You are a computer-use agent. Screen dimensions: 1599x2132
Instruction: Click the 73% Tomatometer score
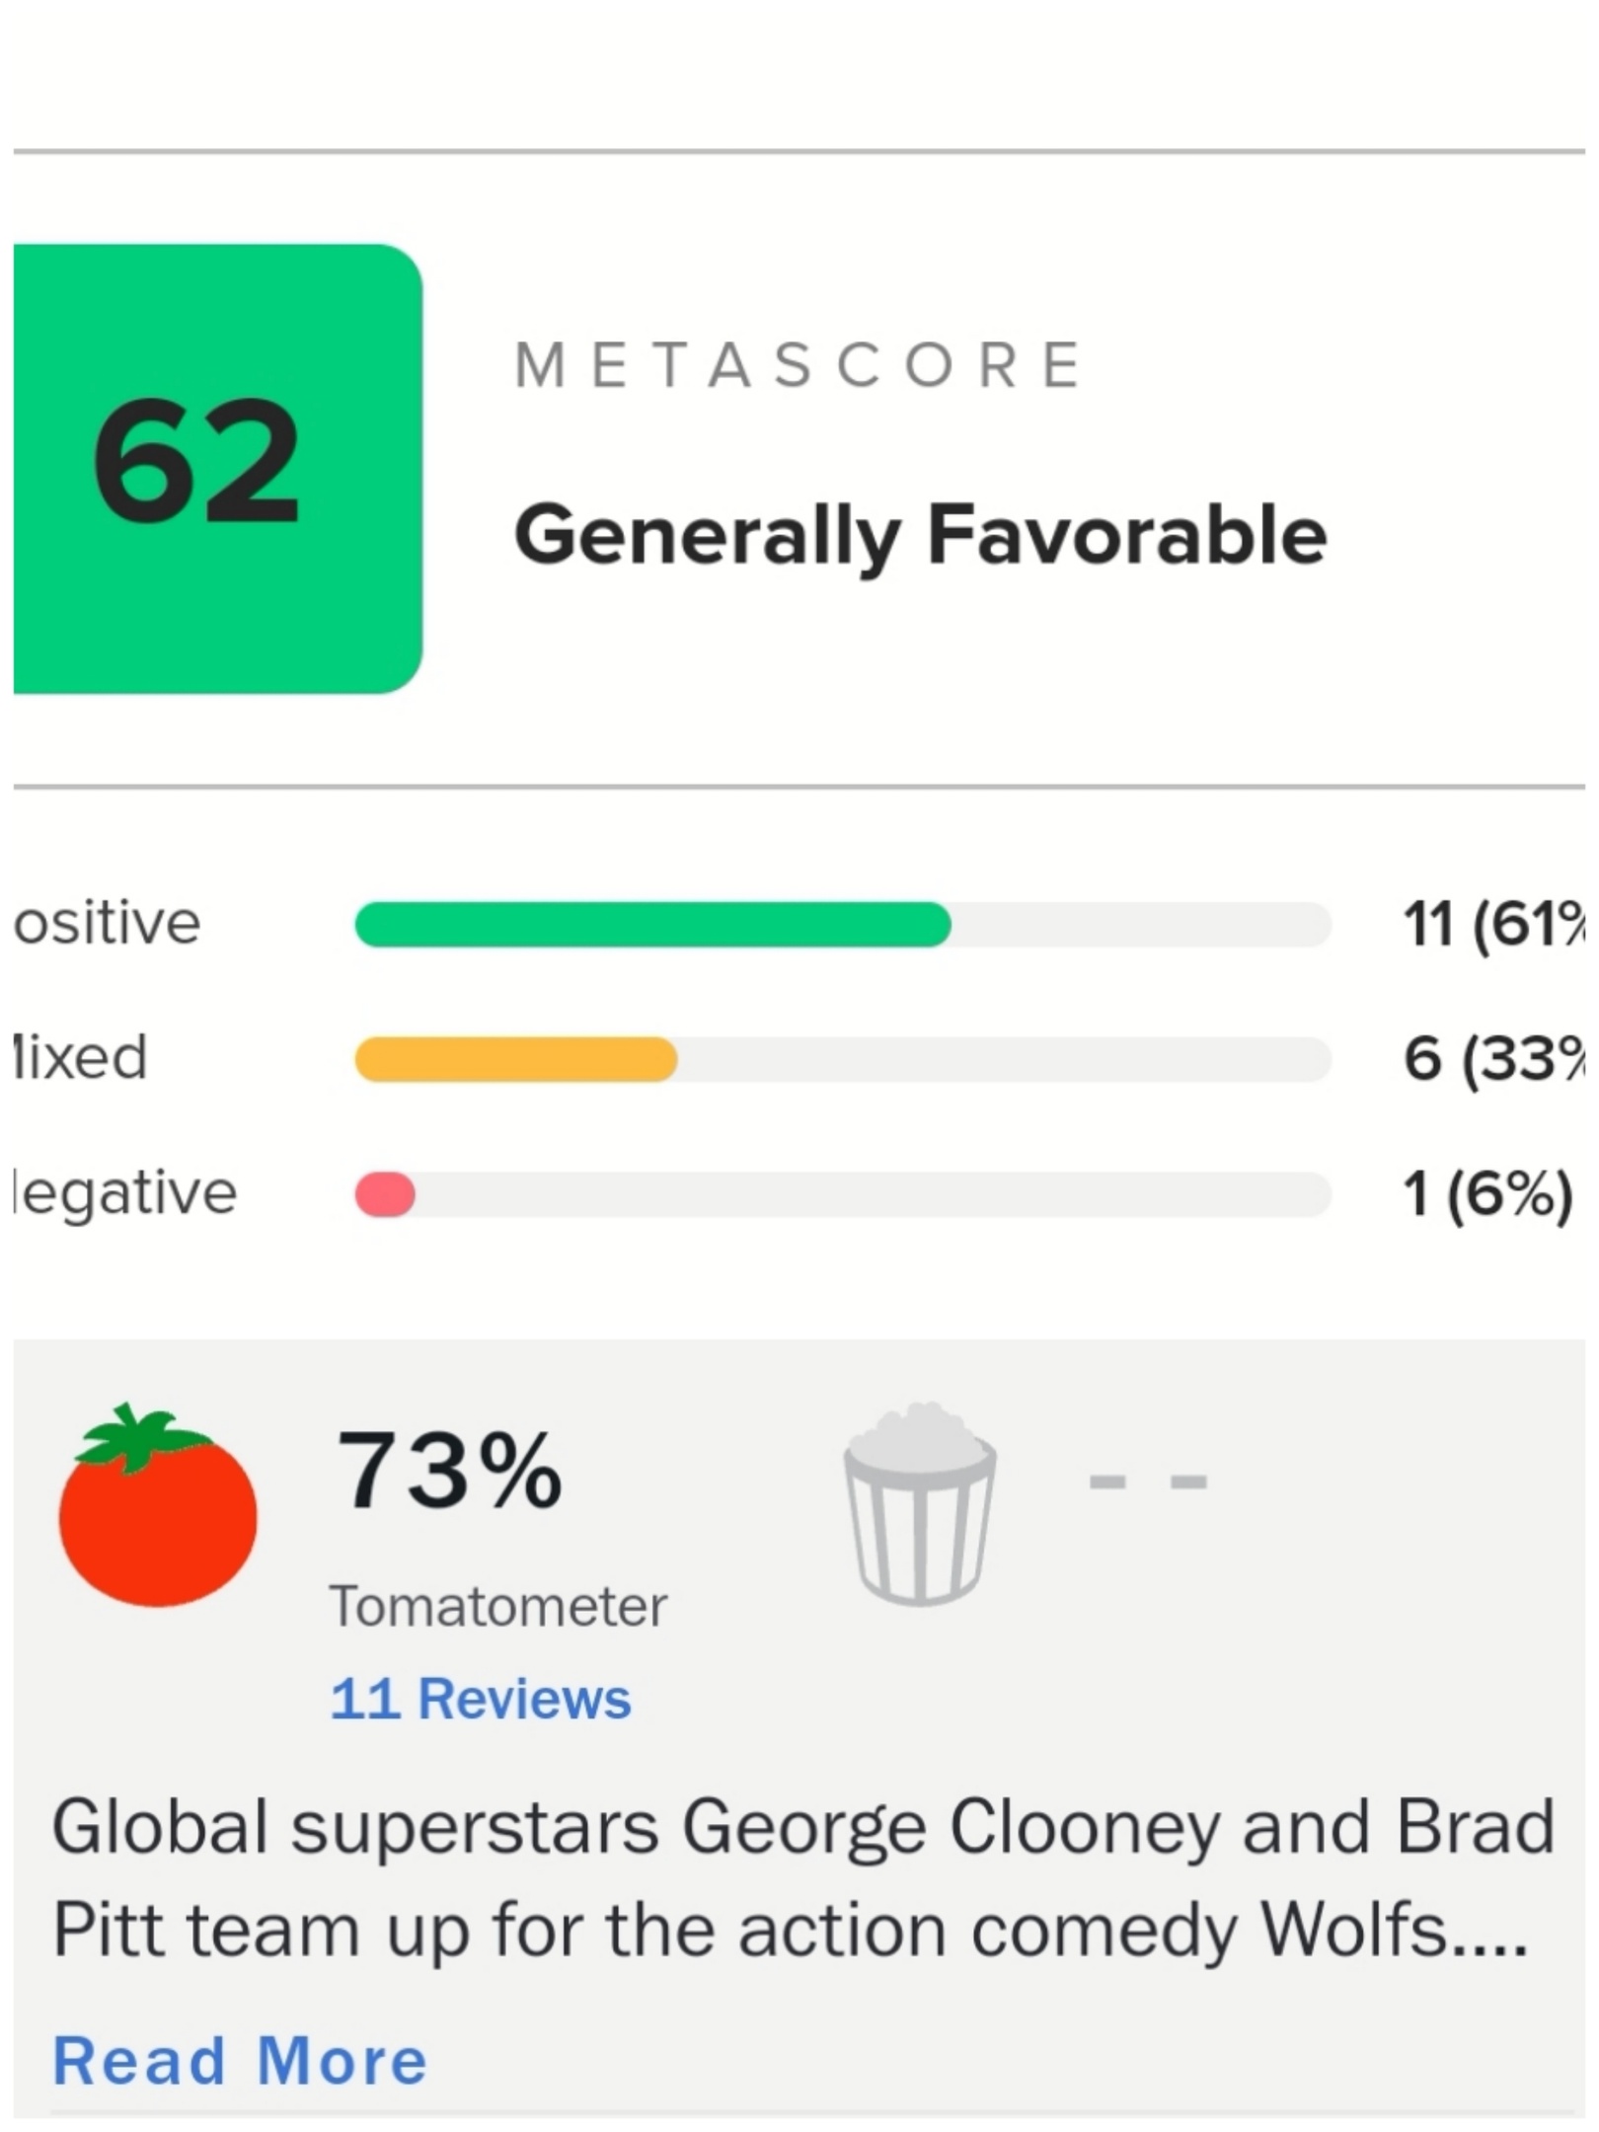tap(450, 1472)
